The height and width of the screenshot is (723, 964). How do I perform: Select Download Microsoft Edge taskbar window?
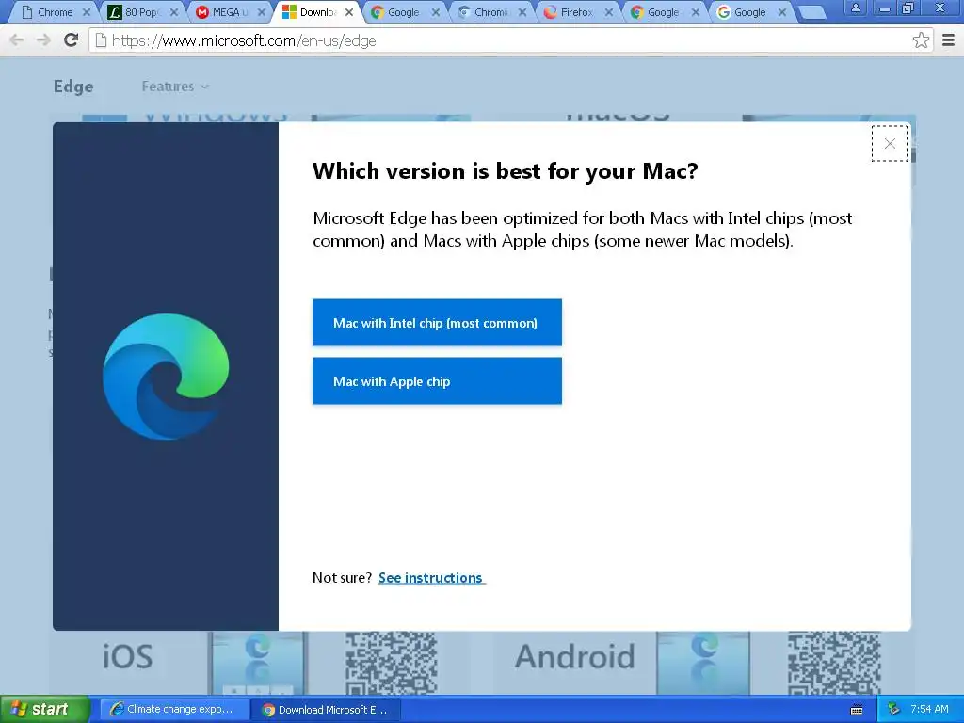point(327,710)
